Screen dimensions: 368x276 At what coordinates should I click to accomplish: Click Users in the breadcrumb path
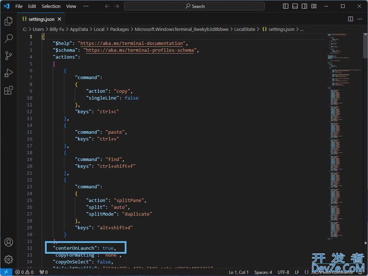pos(38,29)
